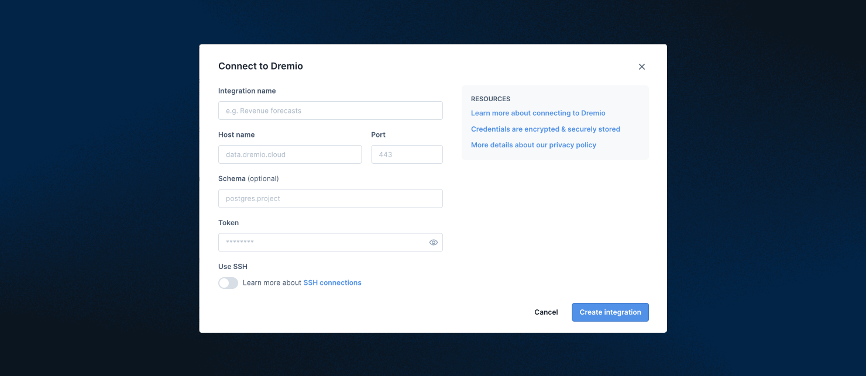Screen dimensions: 866x376
Task: Click the Use SSH label
Action: pyautogui.click(x=233, y=267)
